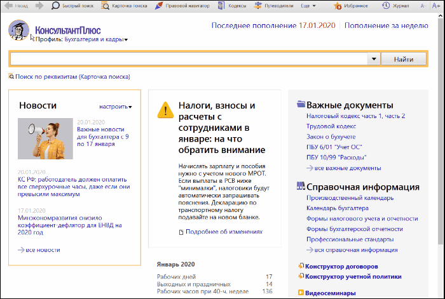Screen dimensions: 445x299
Task: Open Формы налогового учета и отчетности
Action: click(x=362, y=218)
